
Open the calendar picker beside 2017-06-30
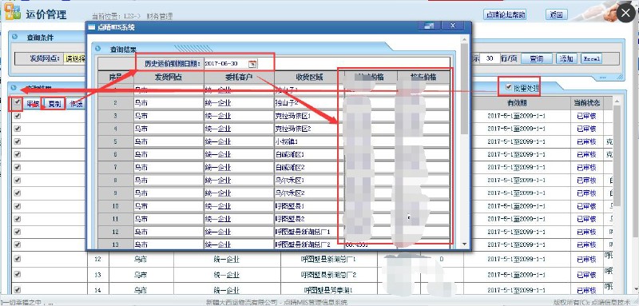tap(252, 64)
